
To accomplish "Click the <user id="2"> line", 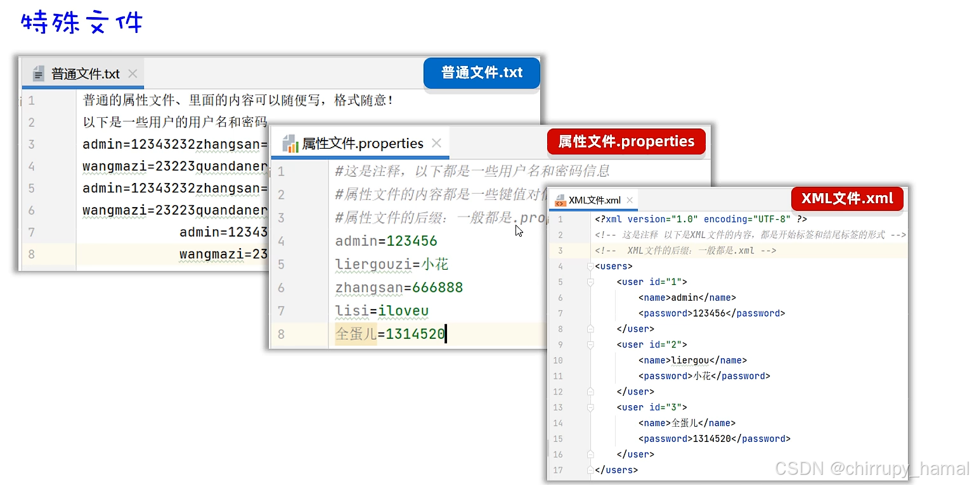I will point(652,344).
